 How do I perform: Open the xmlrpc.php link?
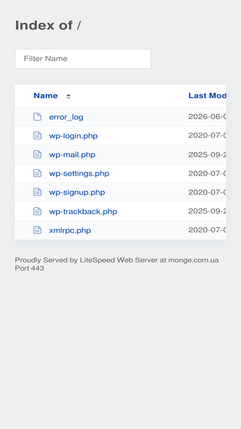click(70, 230)
